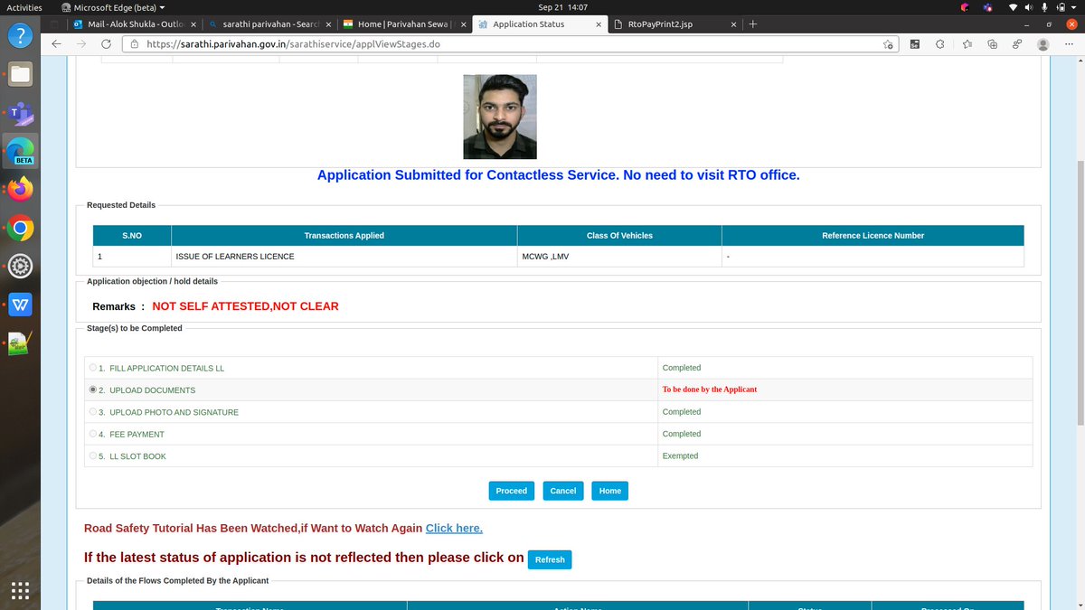Open the Extensions puzzle icon
Viewport: 1085px width, 610px height.
940,43
